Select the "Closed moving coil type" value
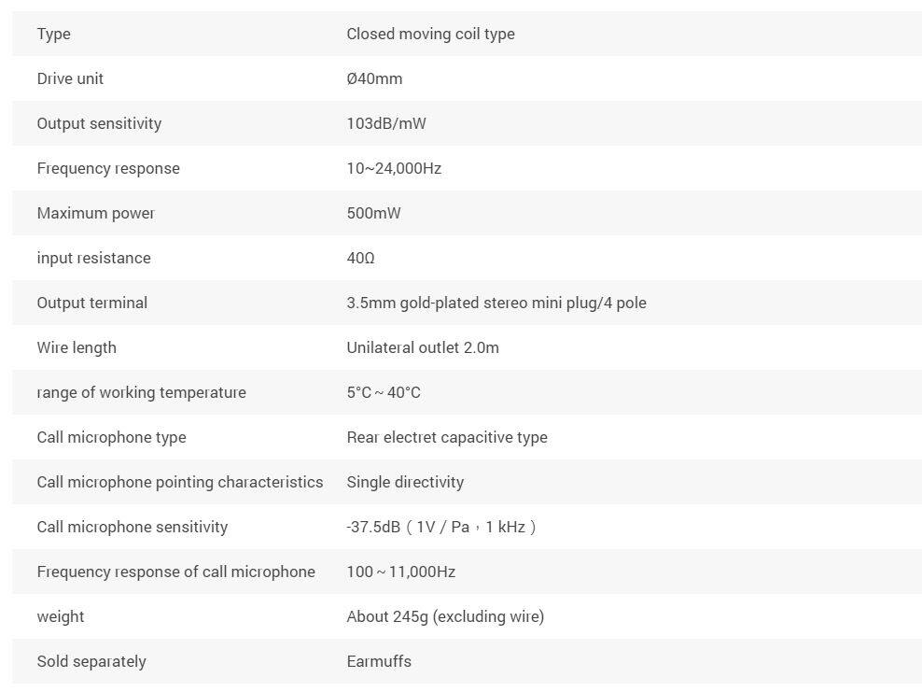Viewport: 922px width, 692px height. tap(430, 34)
